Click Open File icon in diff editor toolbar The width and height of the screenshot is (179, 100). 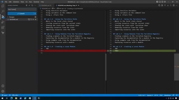pos(159,5)
